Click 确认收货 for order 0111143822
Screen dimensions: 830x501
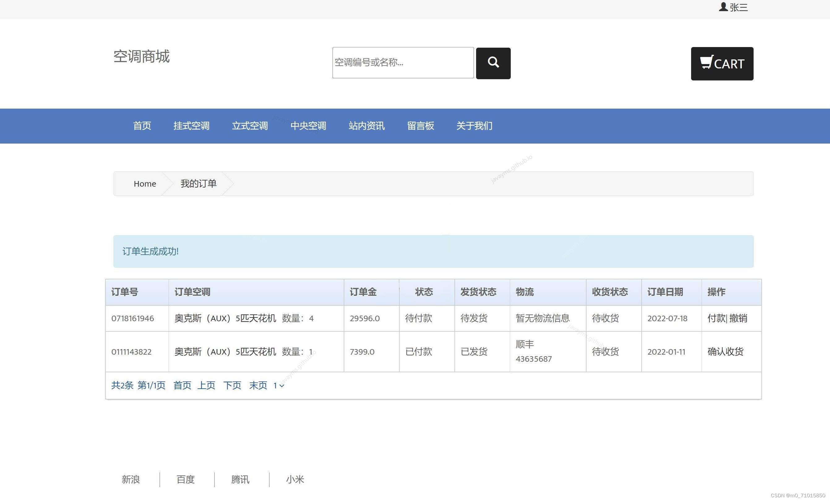click(x=725, y=352)
